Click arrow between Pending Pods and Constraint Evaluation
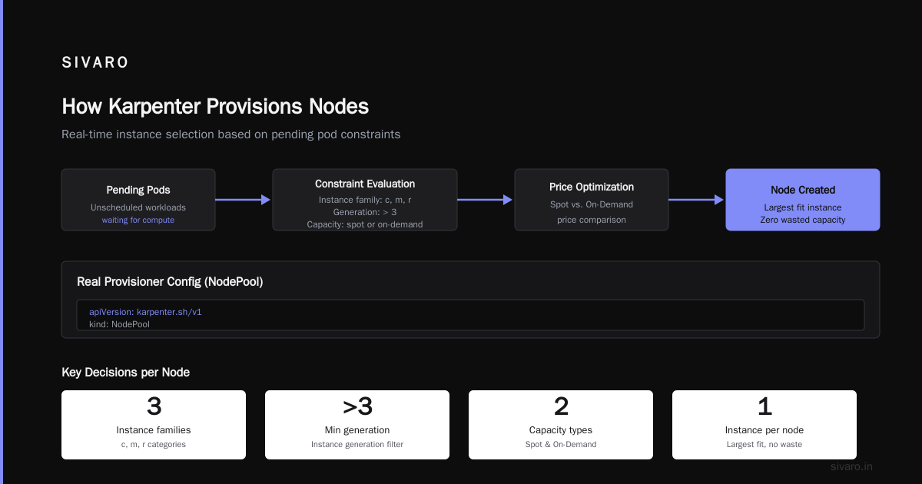The image size is (922, 484). (x=244, y=200)
